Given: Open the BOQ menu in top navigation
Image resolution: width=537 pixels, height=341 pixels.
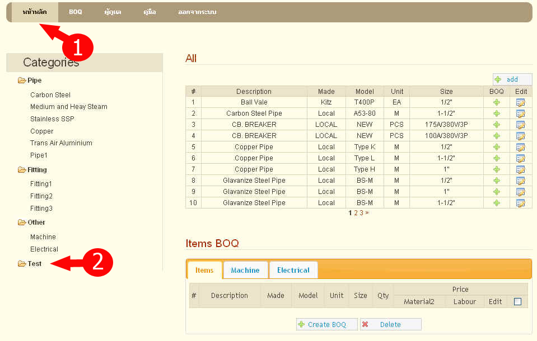Looking at the screenshot, I should (x=76, y=12).
